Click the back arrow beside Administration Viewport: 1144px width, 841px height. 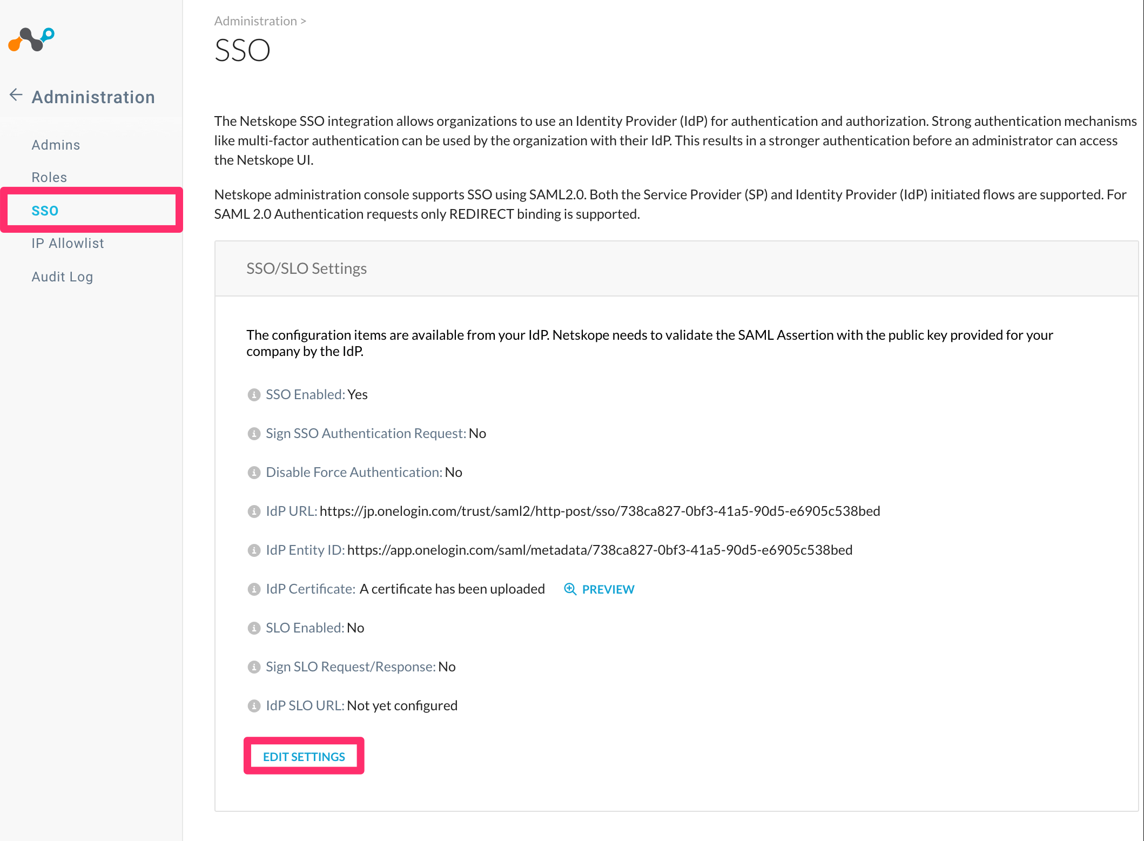coord(16,96)
